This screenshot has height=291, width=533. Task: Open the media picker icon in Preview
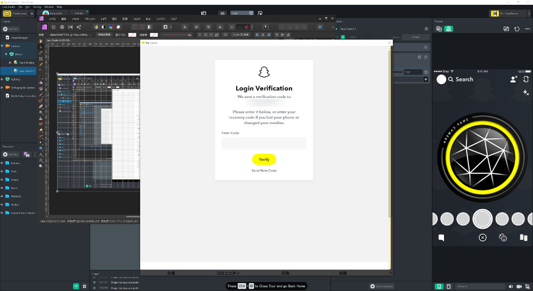point(439,29)
